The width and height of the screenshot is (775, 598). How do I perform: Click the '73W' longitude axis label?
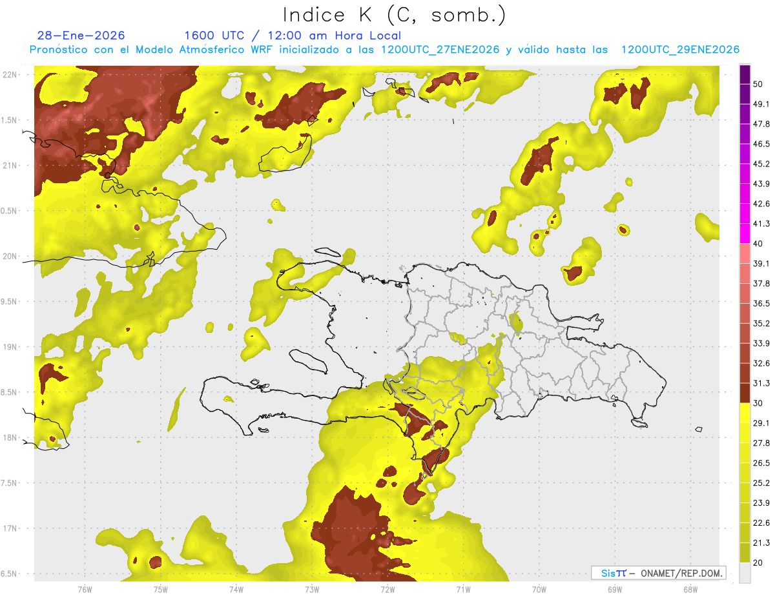pos(312,590)
